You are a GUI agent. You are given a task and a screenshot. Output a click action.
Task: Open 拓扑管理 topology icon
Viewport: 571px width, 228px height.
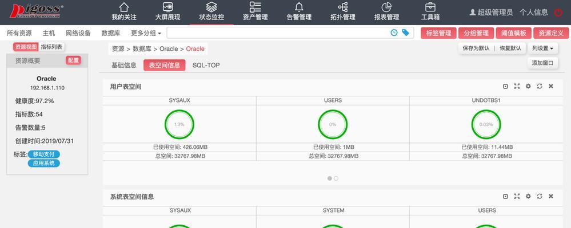[343, 7]
